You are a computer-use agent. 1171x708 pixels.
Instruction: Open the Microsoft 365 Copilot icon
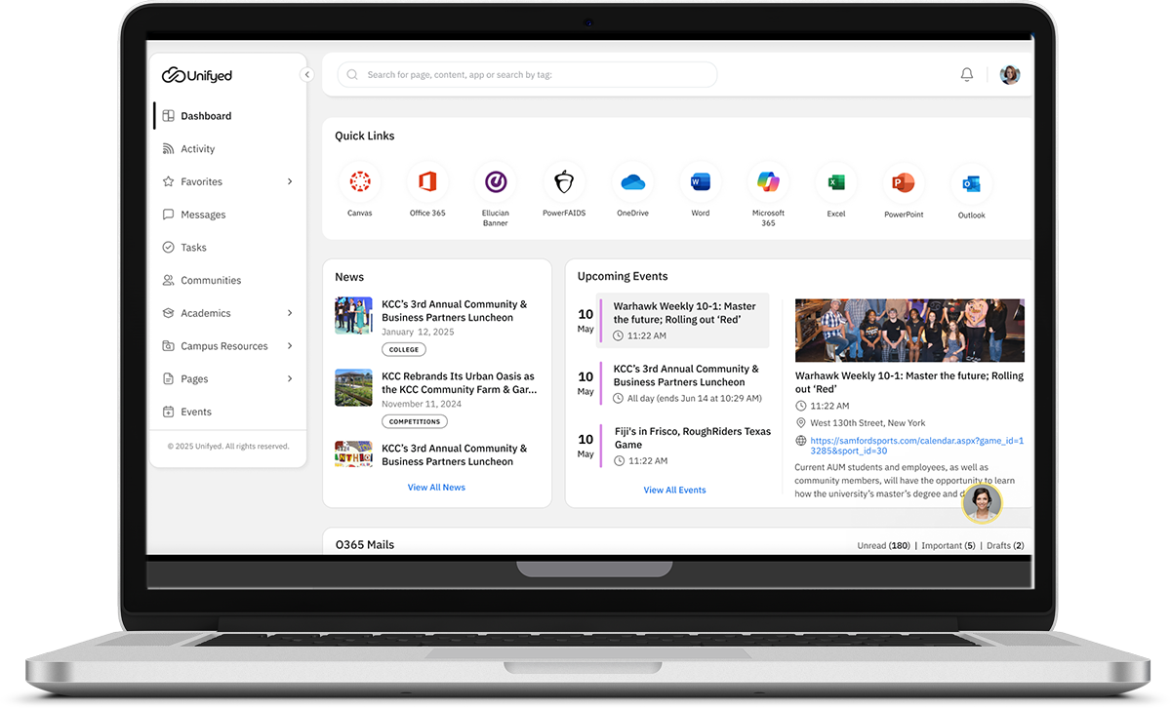click(x=768, y=182)
